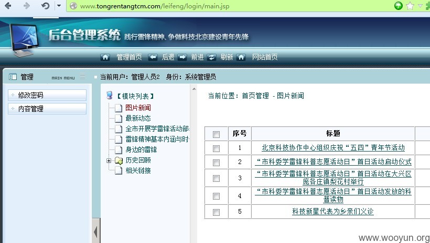The height and width of the screenshot is (243, 430).
Task: Click the right arrow icon before 前进
Action: pyautogui.click(x=182, y=57)
